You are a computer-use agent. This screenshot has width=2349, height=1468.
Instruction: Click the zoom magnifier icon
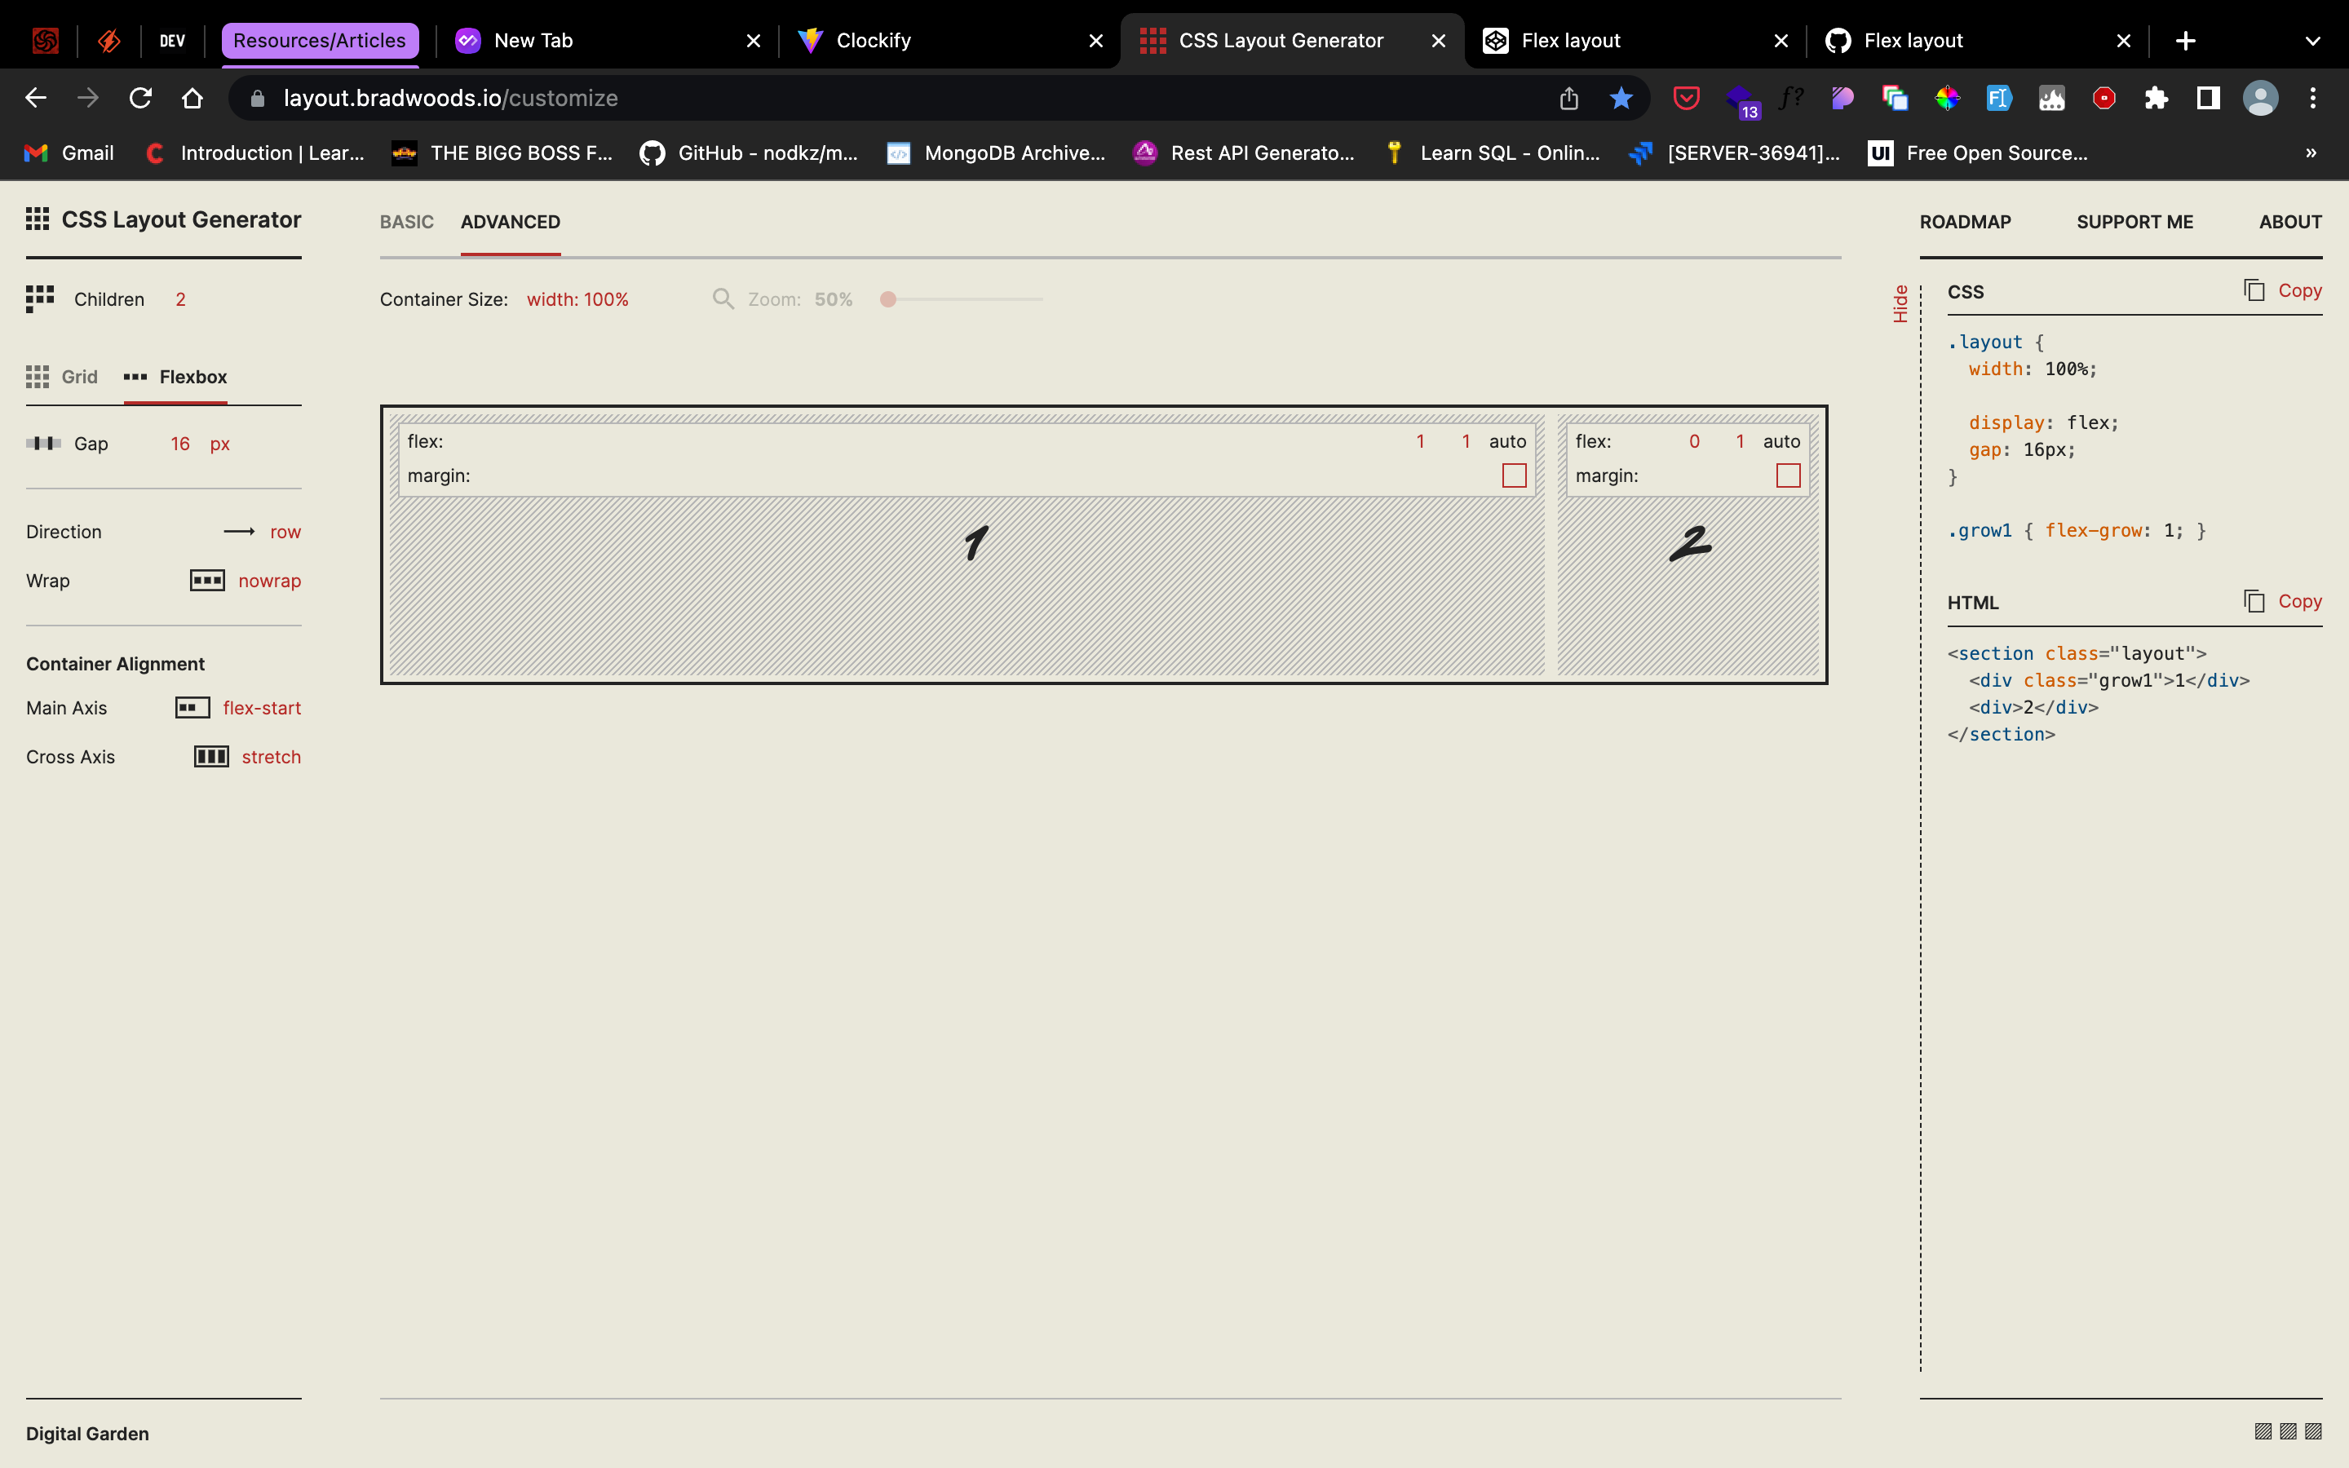tap(723, 299)
